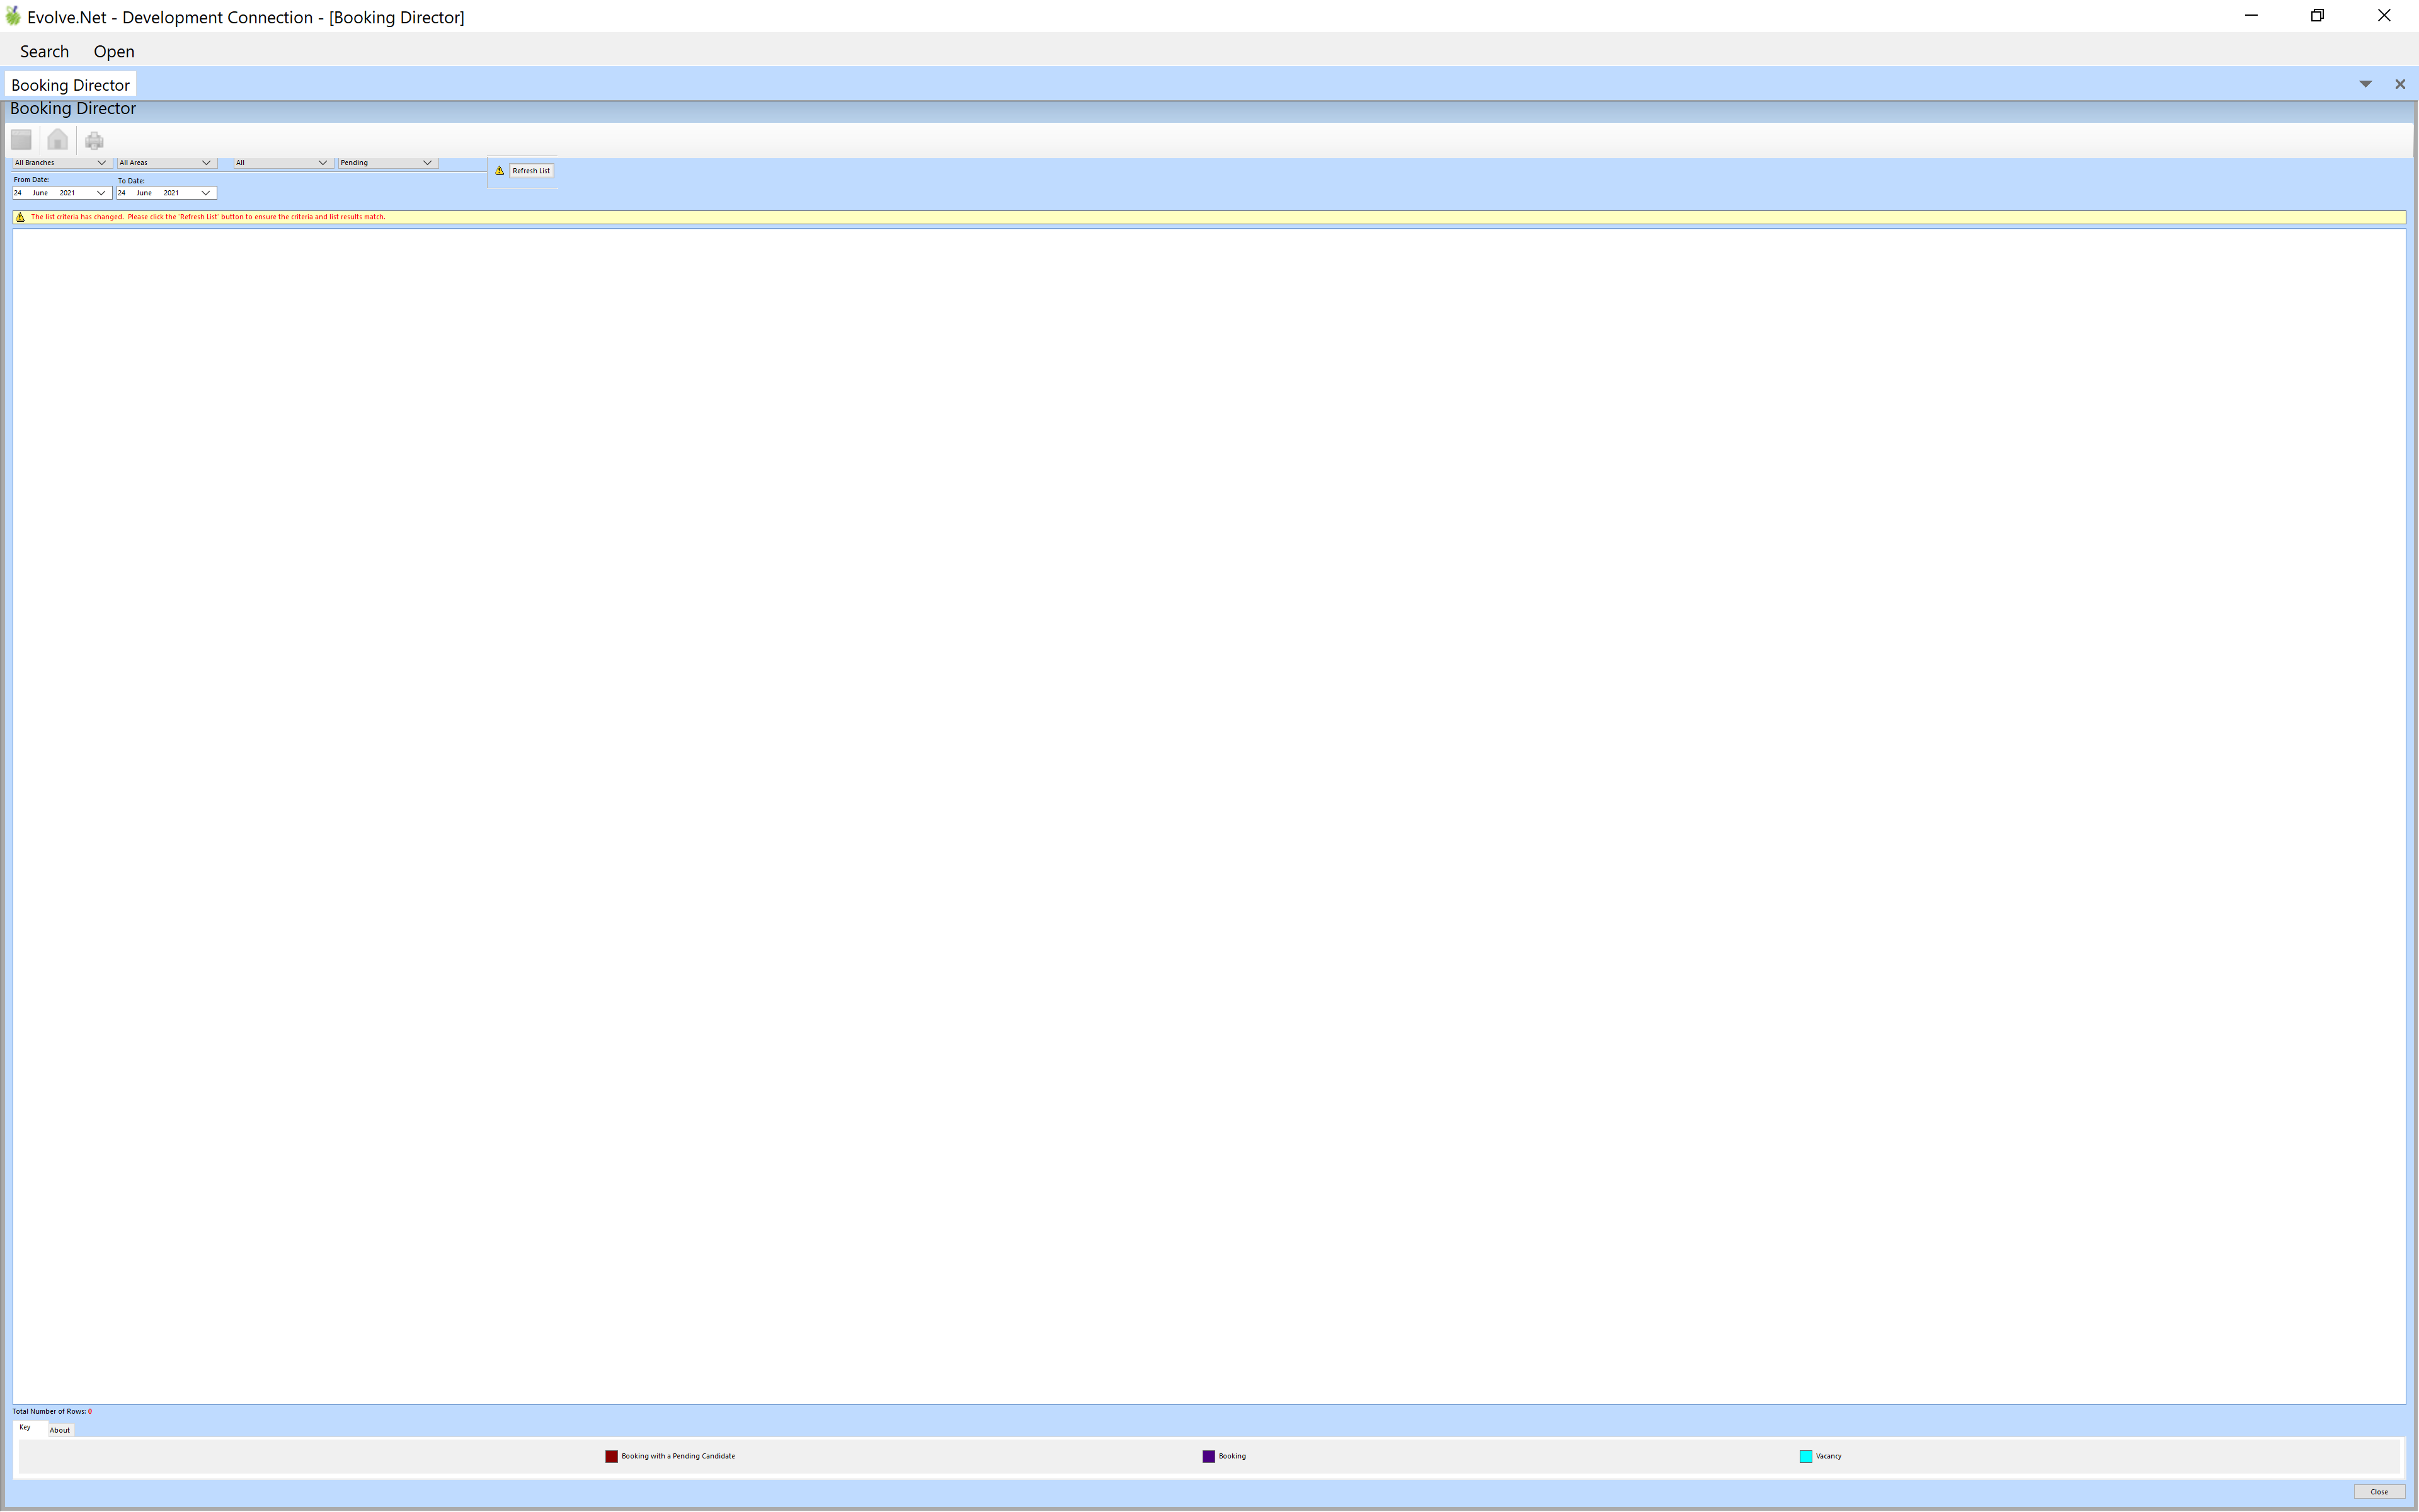Click the cyan Vacancy color swatch
The width and height of the screenshot is (2419, 1512).
click(1806, 1457)
